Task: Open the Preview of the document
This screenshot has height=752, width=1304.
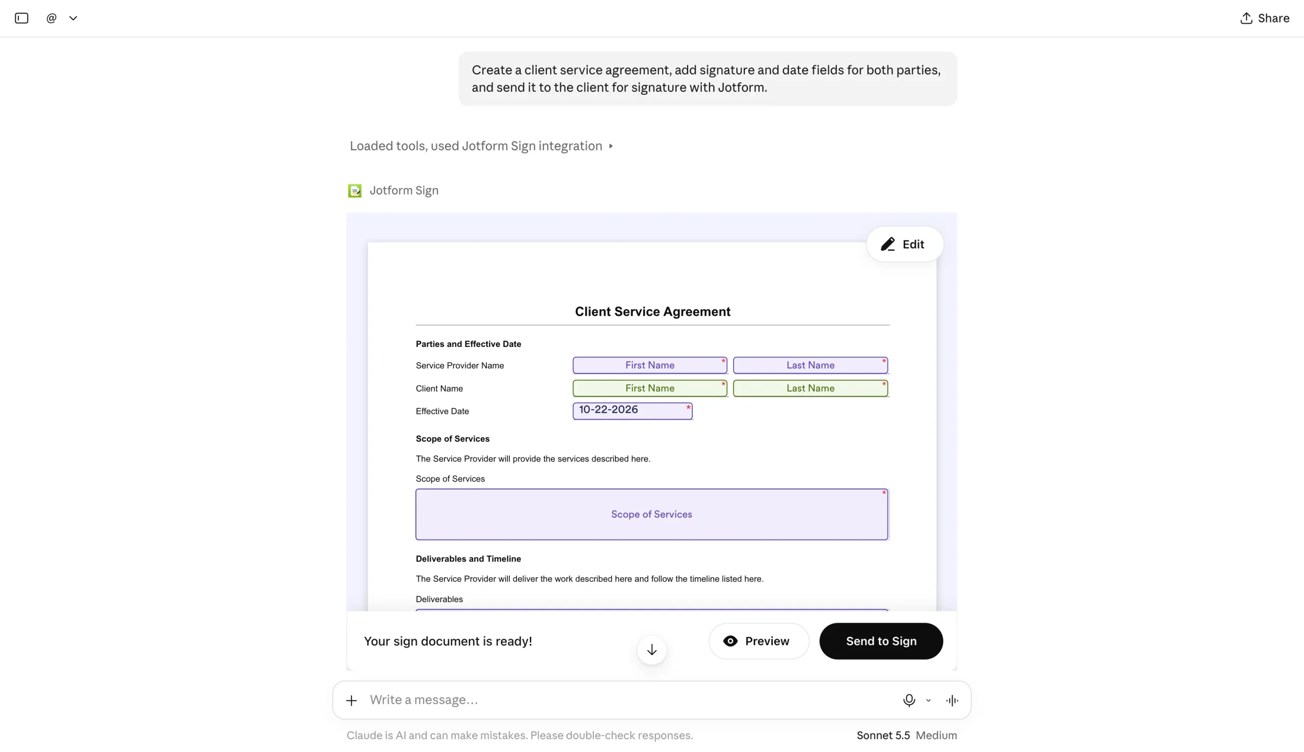Action: (x=758, y=641)
